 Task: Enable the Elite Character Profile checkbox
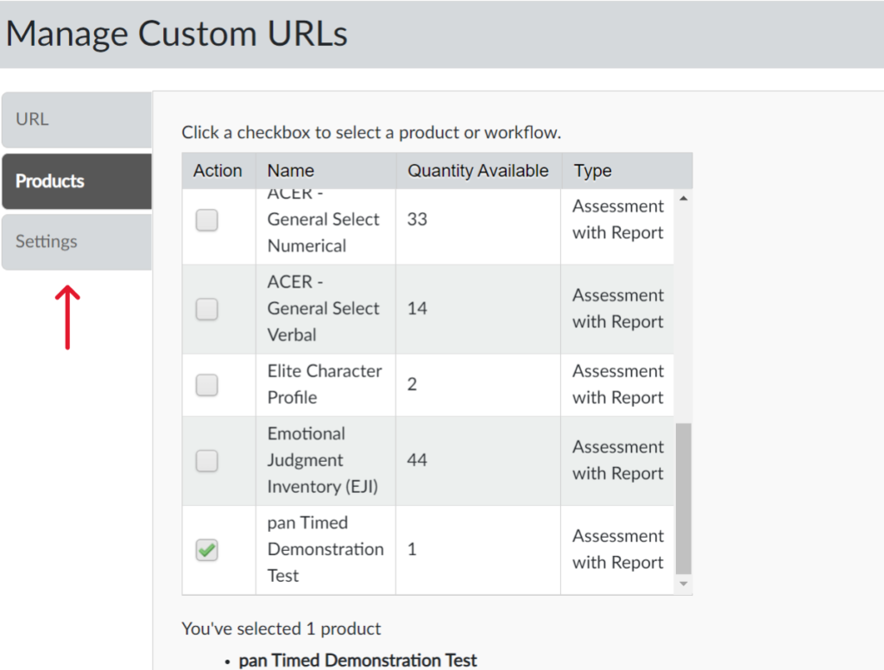pos(206,385)
